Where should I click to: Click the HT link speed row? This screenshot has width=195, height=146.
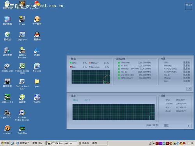click(x=134, y=65)
